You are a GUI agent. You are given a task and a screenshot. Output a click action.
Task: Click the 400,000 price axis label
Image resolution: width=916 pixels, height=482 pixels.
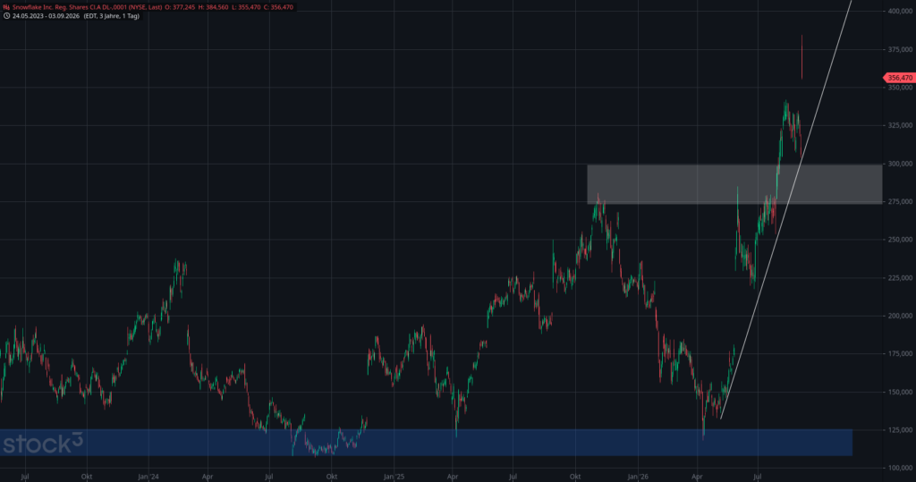coord(900,11)
